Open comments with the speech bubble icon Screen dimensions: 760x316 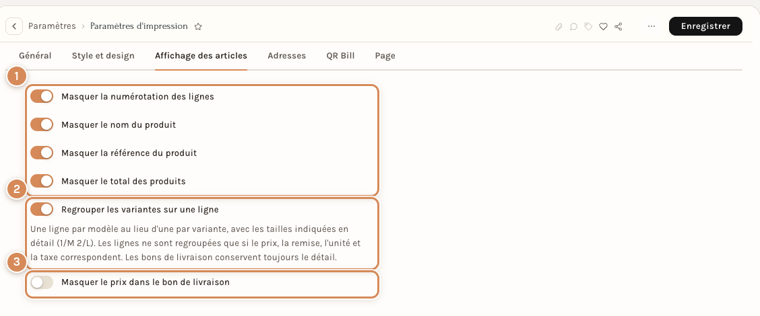coord(574,27)
